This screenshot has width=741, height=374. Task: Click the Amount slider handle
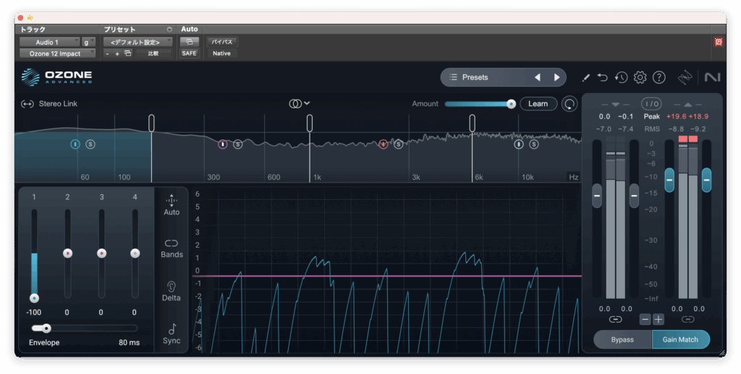point(511,104)
